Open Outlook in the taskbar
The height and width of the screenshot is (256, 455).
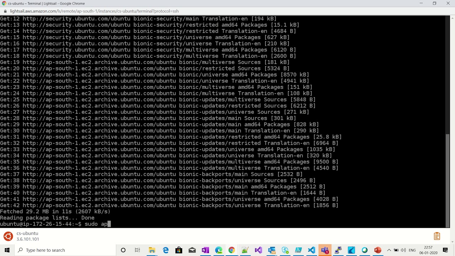(272, 250)
